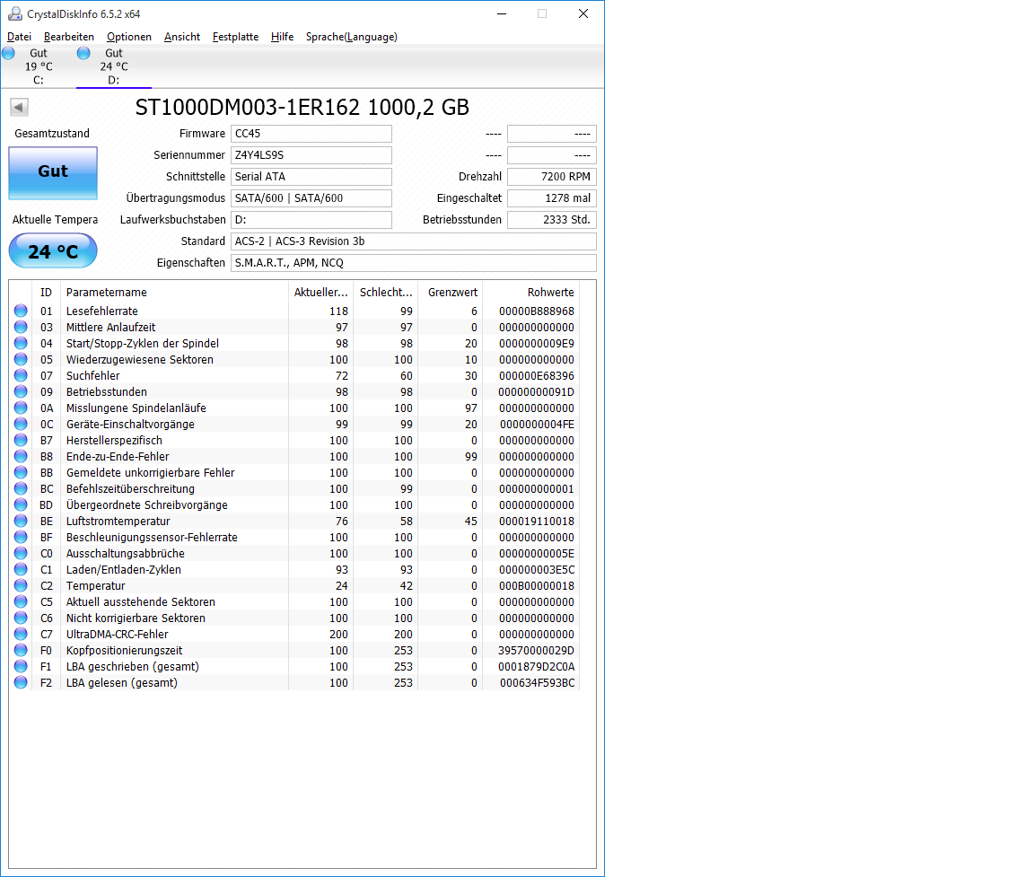
Task: Open the Bearbeiten menu
Action: 68,37
